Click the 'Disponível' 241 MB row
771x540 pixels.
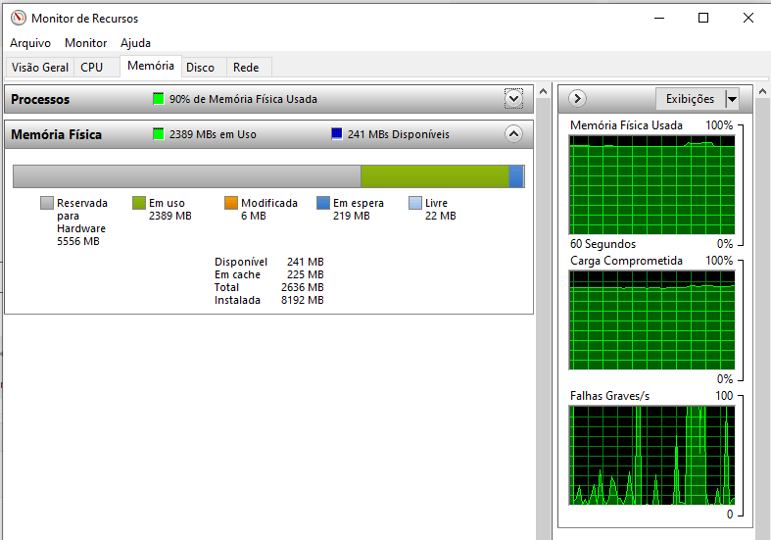tap(269, 262)
